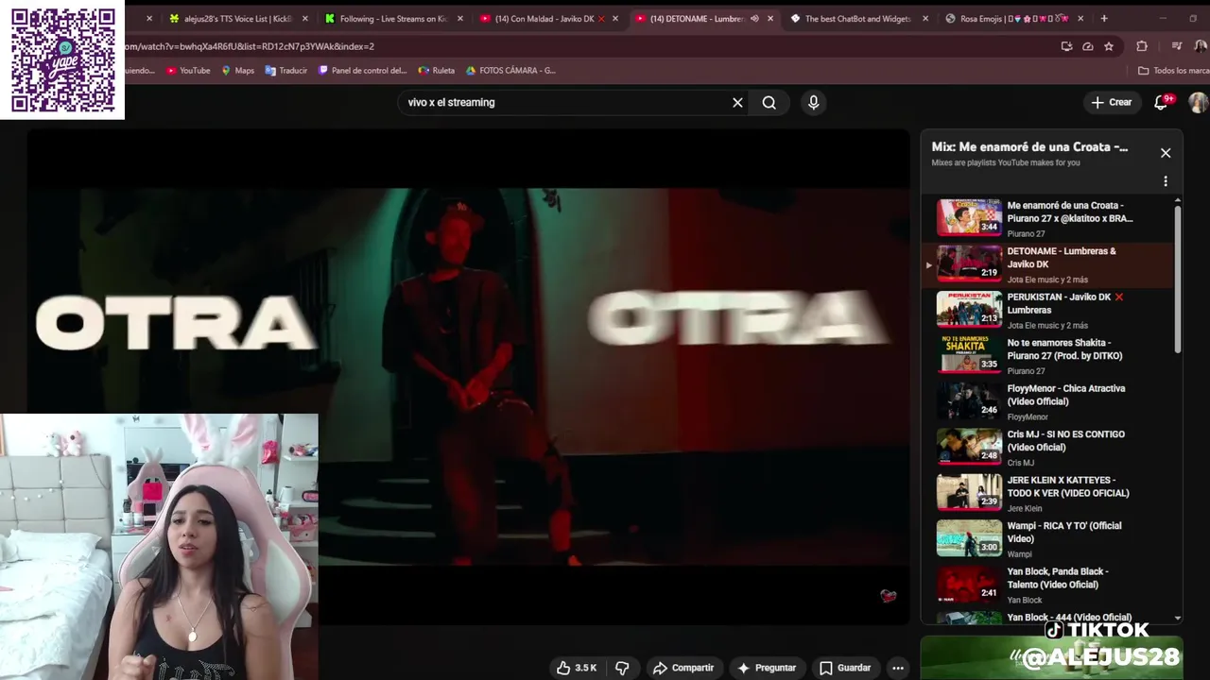Open the YouTube account avatar menu

tap(1198, 102)
